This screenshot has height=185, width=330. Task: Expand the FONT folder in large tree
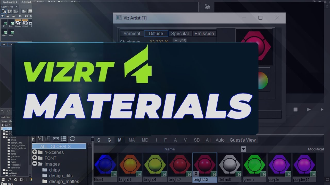pos(35,158)
